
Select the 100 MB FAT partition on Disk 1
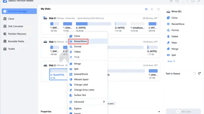coord(55,51)
